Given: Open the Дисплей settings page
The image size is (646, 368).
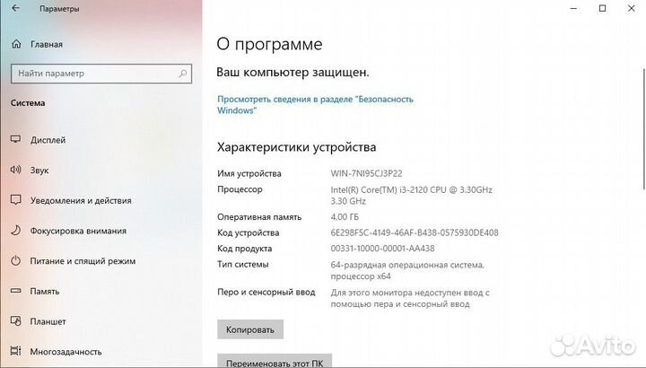Looking at the screenshot, I should (48, 140).
